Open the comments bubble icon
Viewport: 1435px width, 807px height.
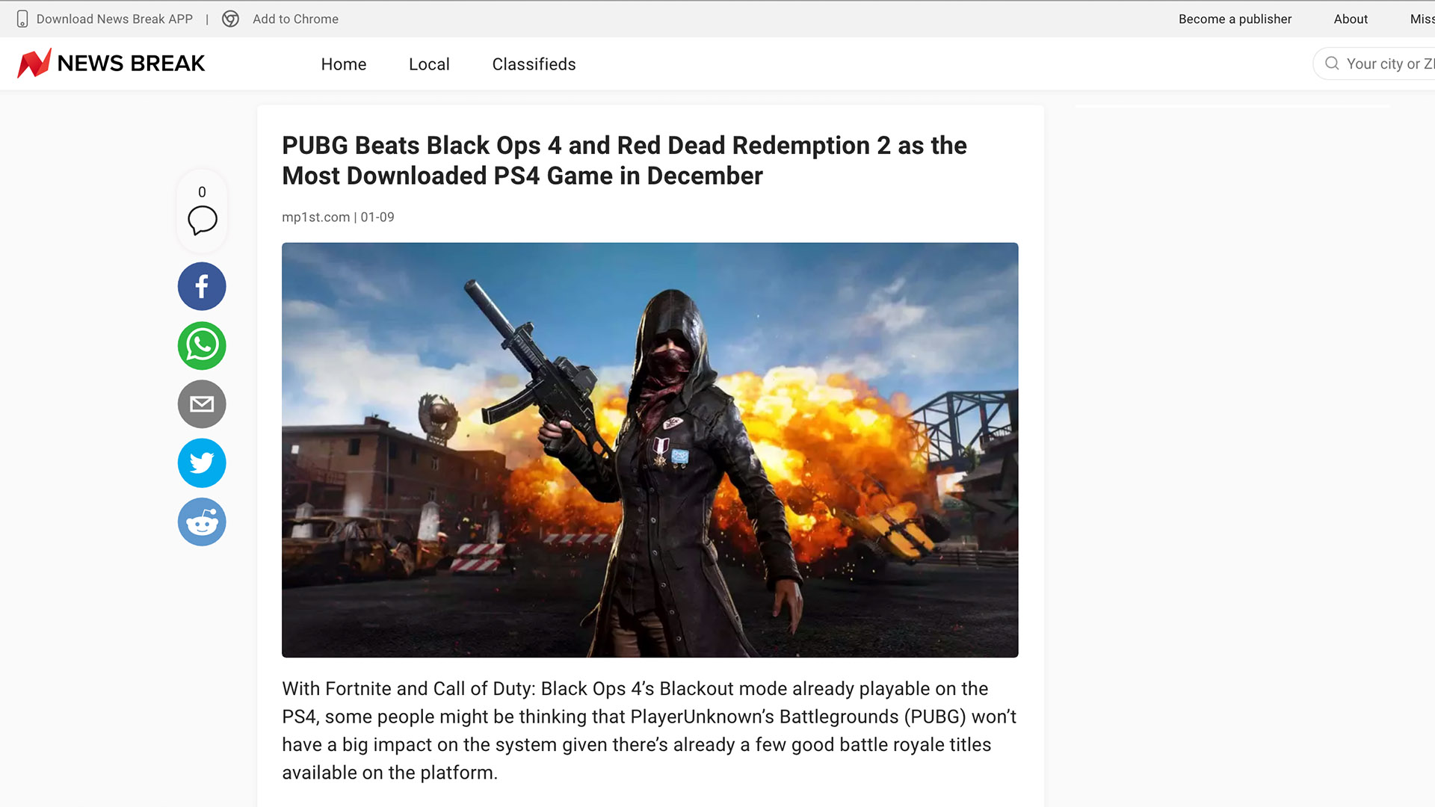[202, 220]
